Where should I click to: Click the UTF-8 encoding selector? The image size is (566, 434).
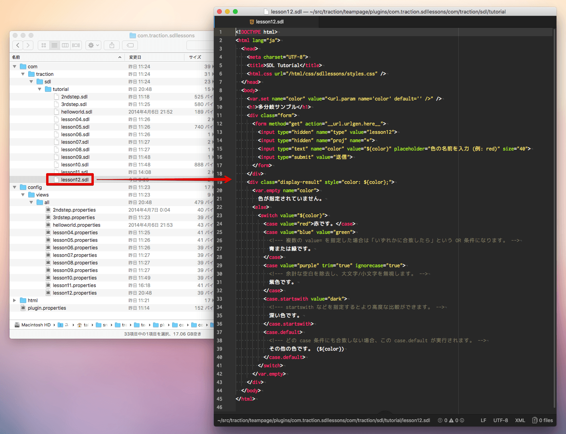500,420
